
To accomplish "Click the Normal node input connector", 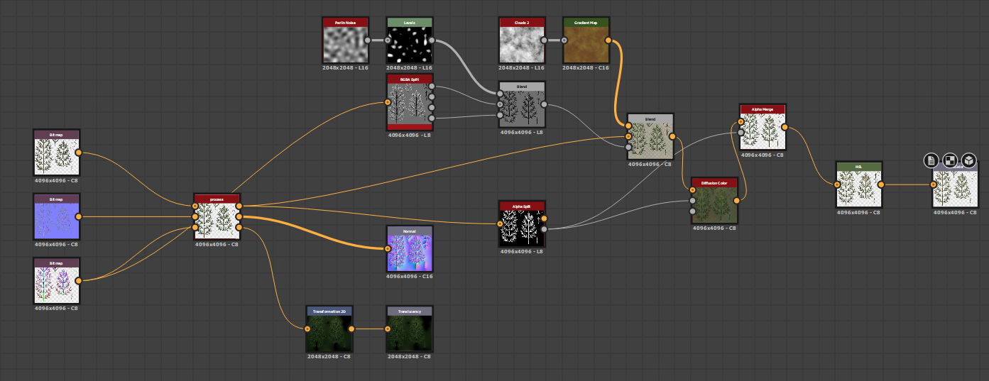I will click(x=388, y=248).
